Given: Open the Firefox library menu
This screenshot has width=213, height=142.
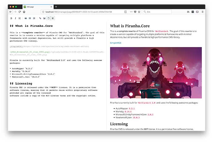Looking at the screenshot, I should tap(188, 12).
